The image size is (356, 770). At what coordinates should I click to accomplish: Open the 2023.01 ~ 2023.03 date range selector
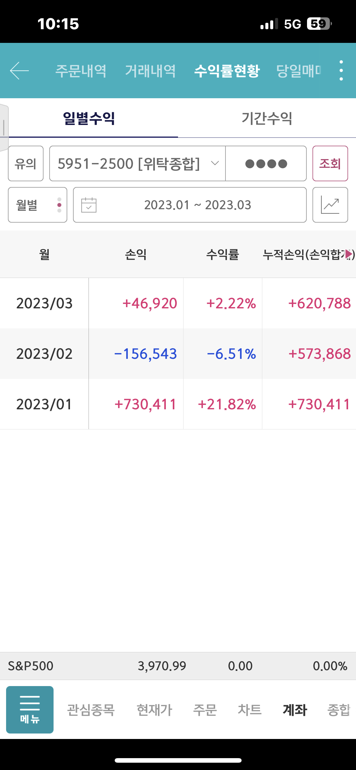198,205
